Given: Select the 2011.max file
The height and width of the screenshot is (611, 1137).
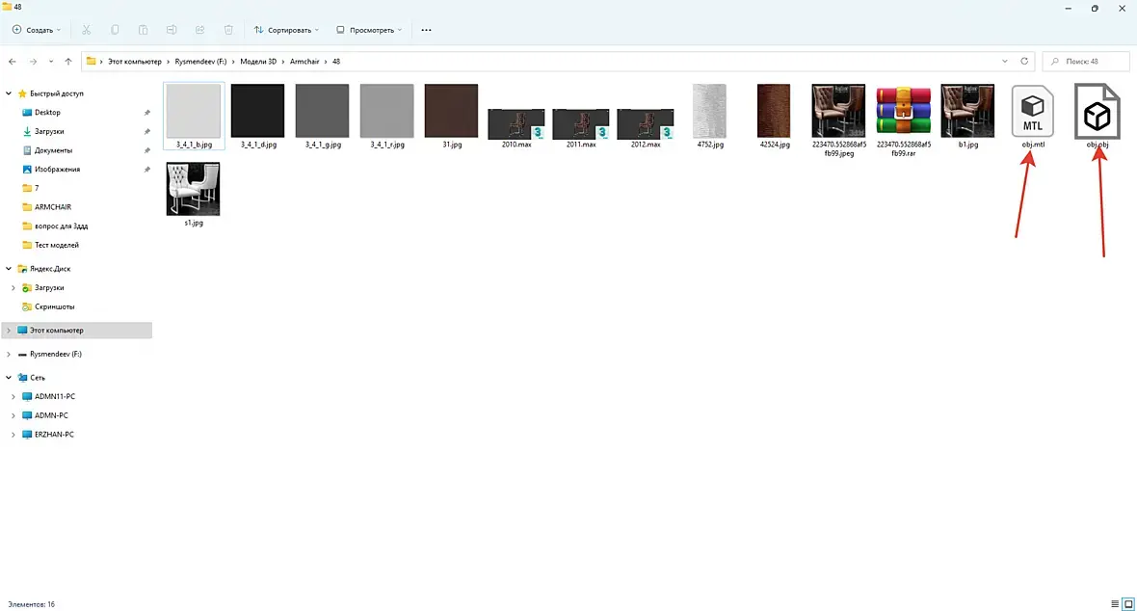Looking at the screenshot, I should coord(581,123).
